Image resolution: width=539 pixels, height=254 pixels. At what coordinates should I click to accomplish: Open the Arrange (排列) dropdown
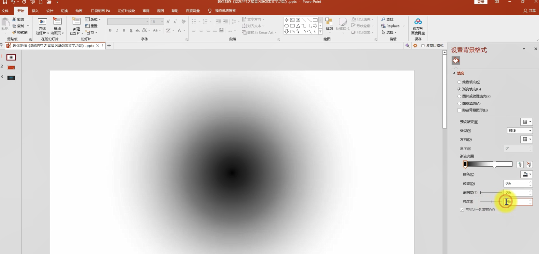329,26
